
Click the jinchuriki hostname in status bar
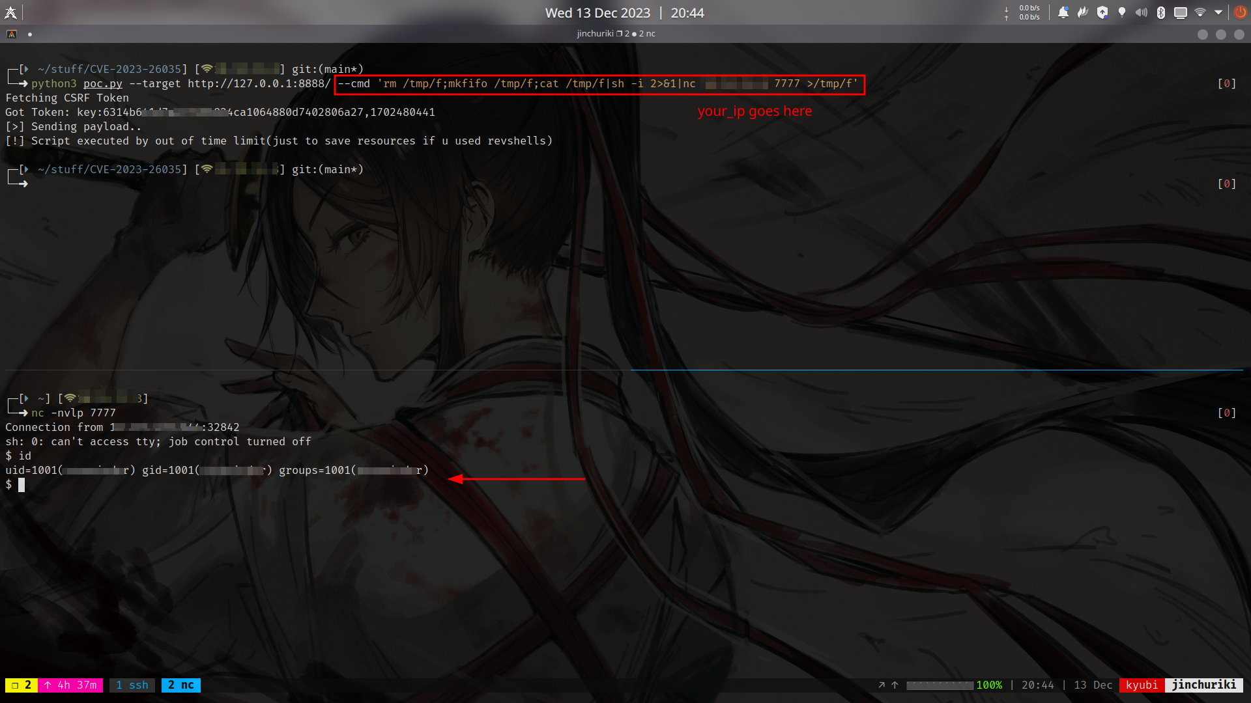point(1203,685)
